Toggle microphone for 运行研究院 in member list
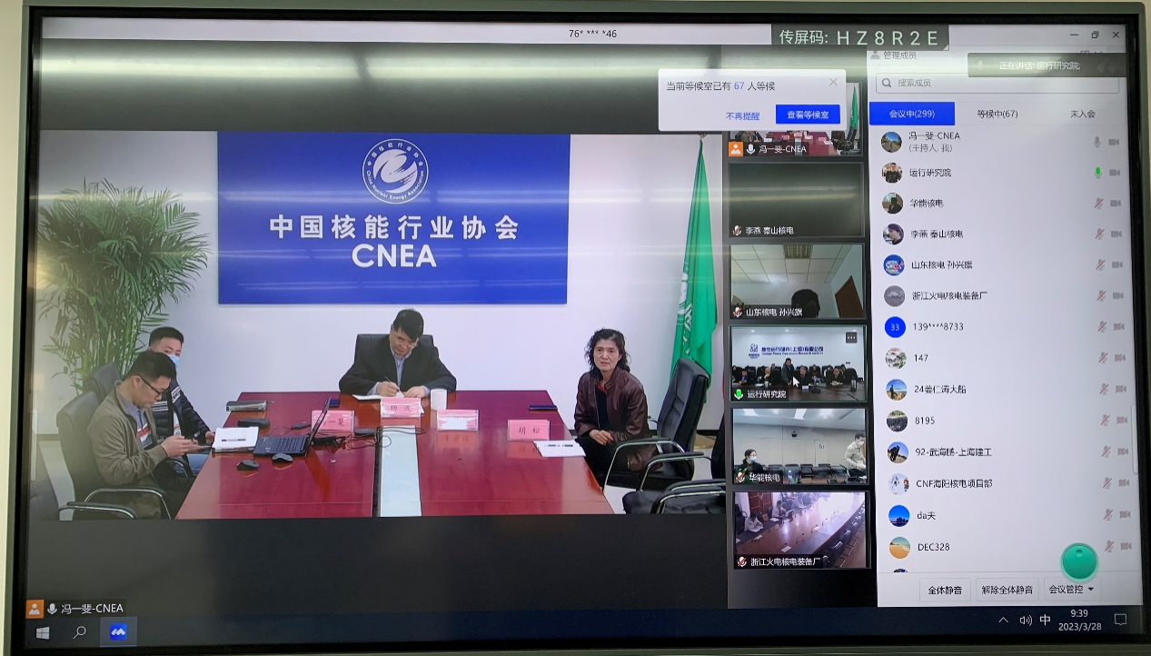1151x656 pixels. 1097,173
